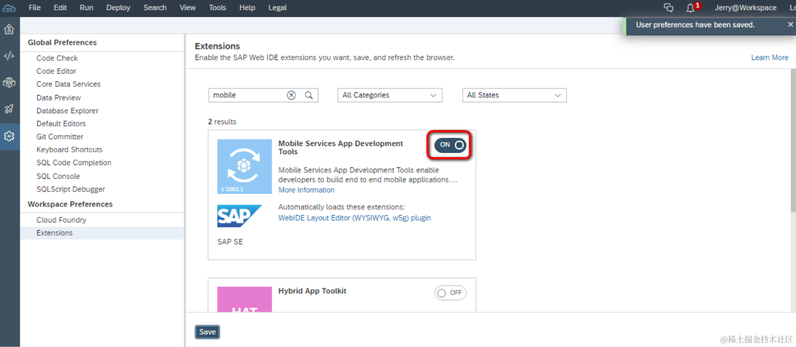The width and height of the screenshot is (796, 347).
Task: Click the Hybrid App Toolkit thumbnail
Action: point(244,299)
